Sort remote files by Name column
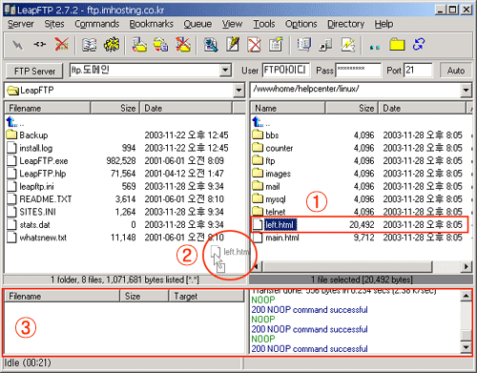This screenshot has height=373, width=477. tap(288, 108)
